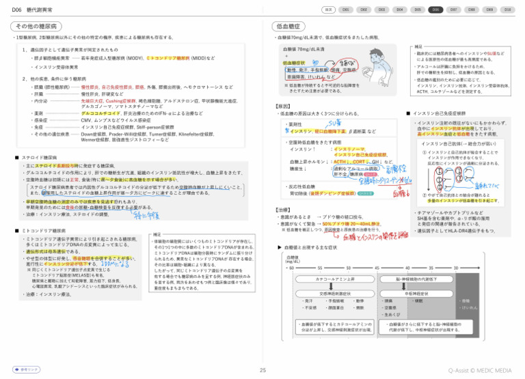
Task: Click the 低血糖症 section heading
Action: click(x=288, y=26)
